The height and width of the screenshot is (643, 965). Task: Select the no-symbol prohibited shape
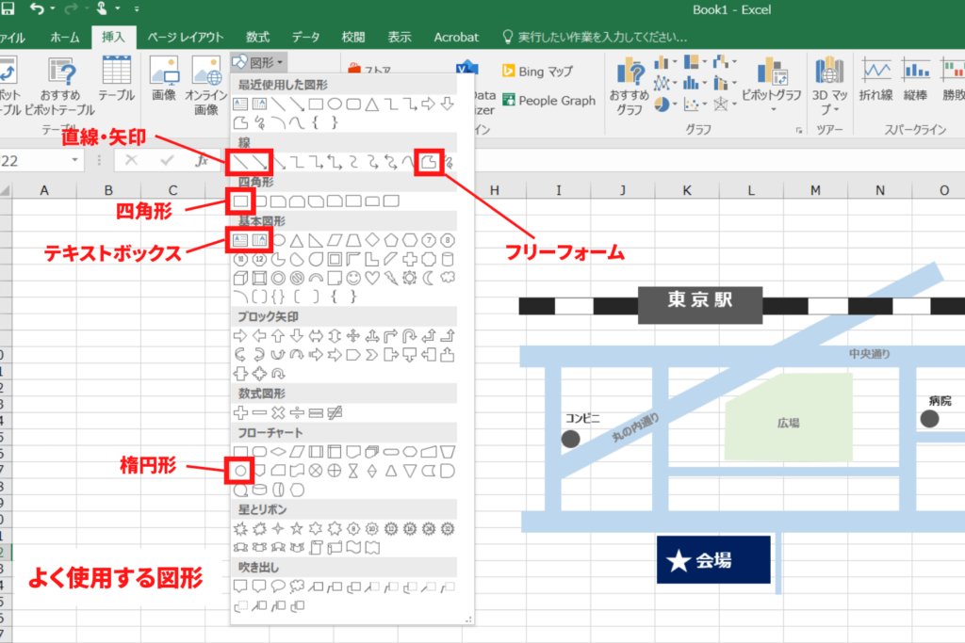tap(297, 278)
